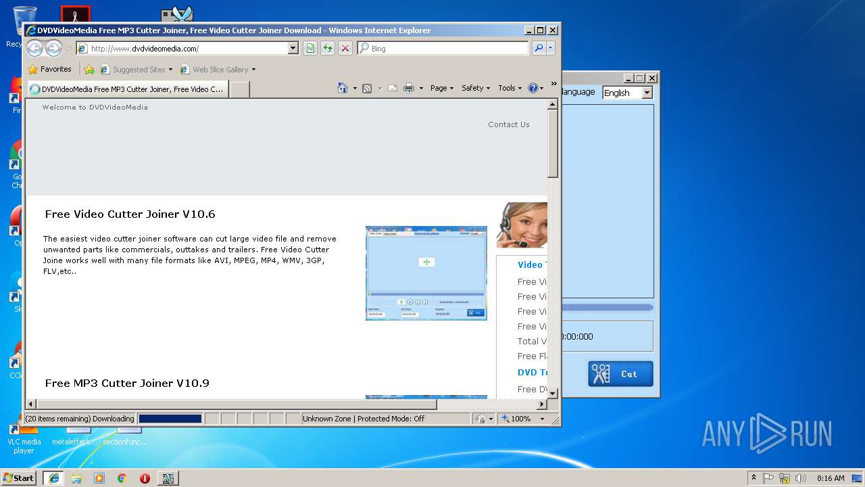Click the Bing search box
This screenshot has height=487, width=865.
[x=443, y=48]
